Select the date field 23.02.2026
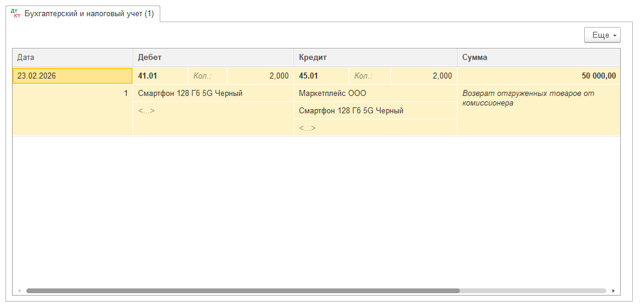Image resolution: width=640 pixels, height=307 pixels. tap(73, 76)
